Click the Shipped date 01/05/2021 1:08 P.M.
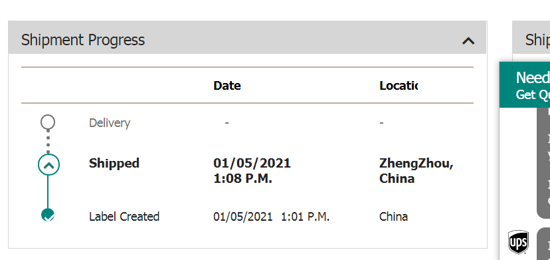550x260 pixels. coord(252,171)
